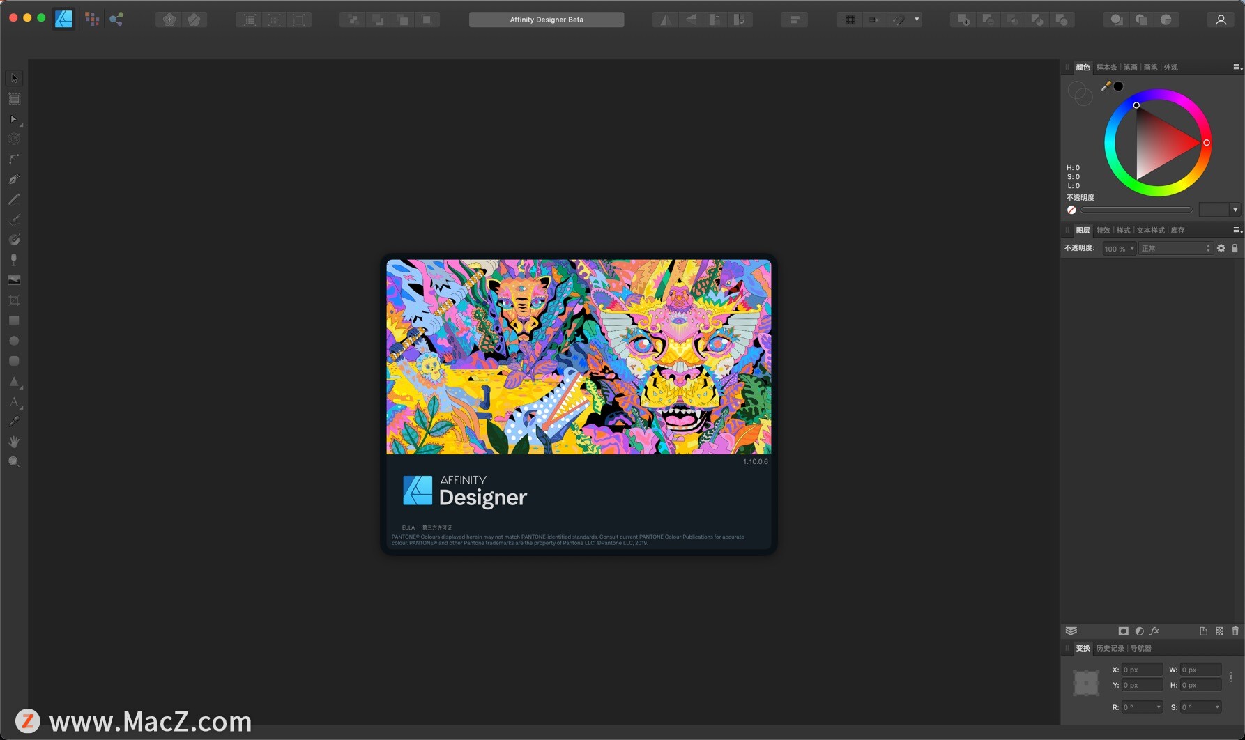Toggle the aspect ratio link in Transform panel
The image size is (1245, 740).
[x=1231, y=677]
